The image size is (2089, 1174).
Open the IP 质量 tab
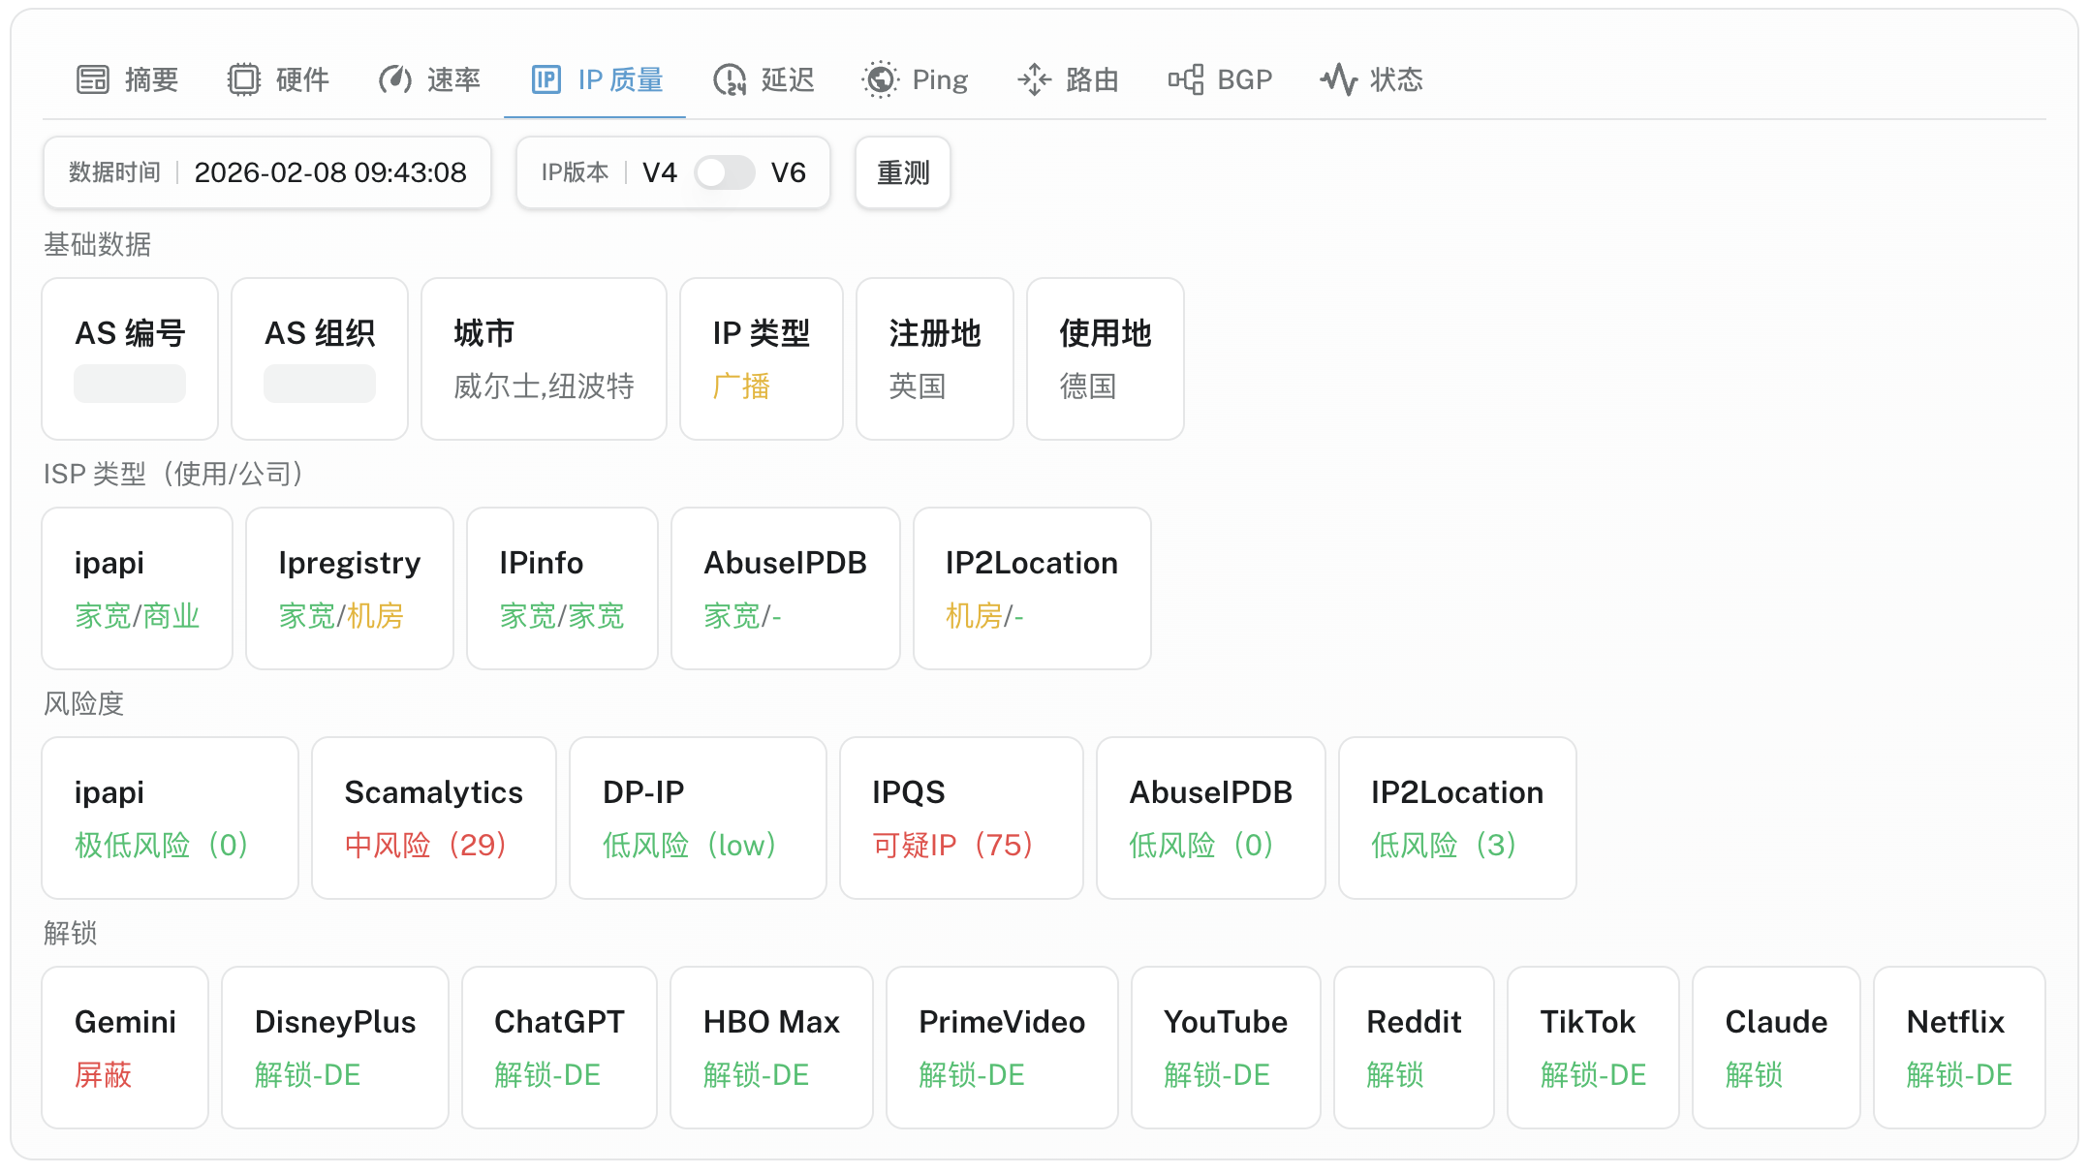coord(620,79)
